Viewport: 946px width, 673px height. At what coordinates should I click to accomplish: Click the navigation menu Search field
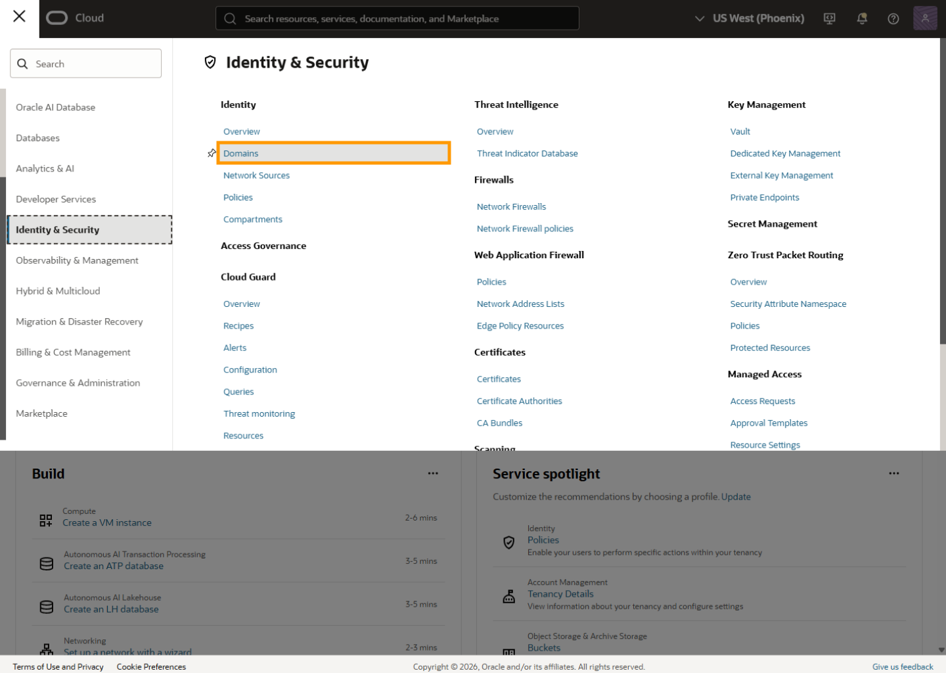[x=86, y=64]
